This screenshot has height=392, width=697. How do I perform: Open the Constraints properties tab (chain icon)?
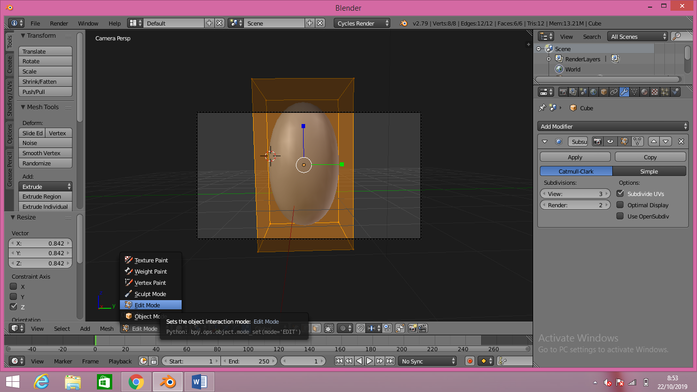click(x=614, y=92)
